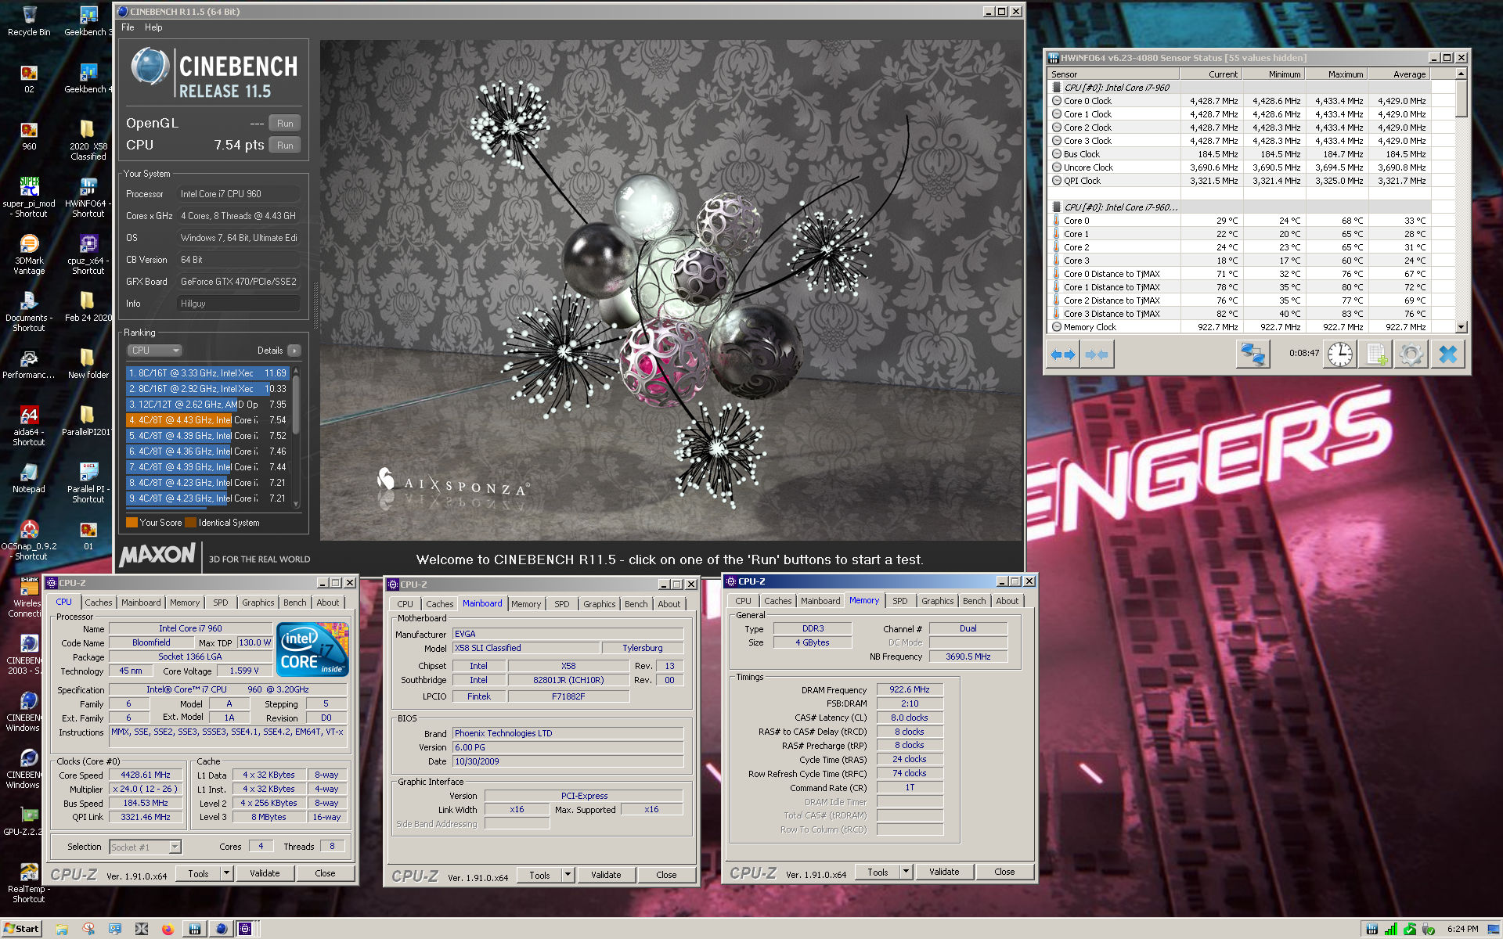Click HWiNFO Average column header
The height and width of the screenshot is (939, 1503).
[1399, 74]
